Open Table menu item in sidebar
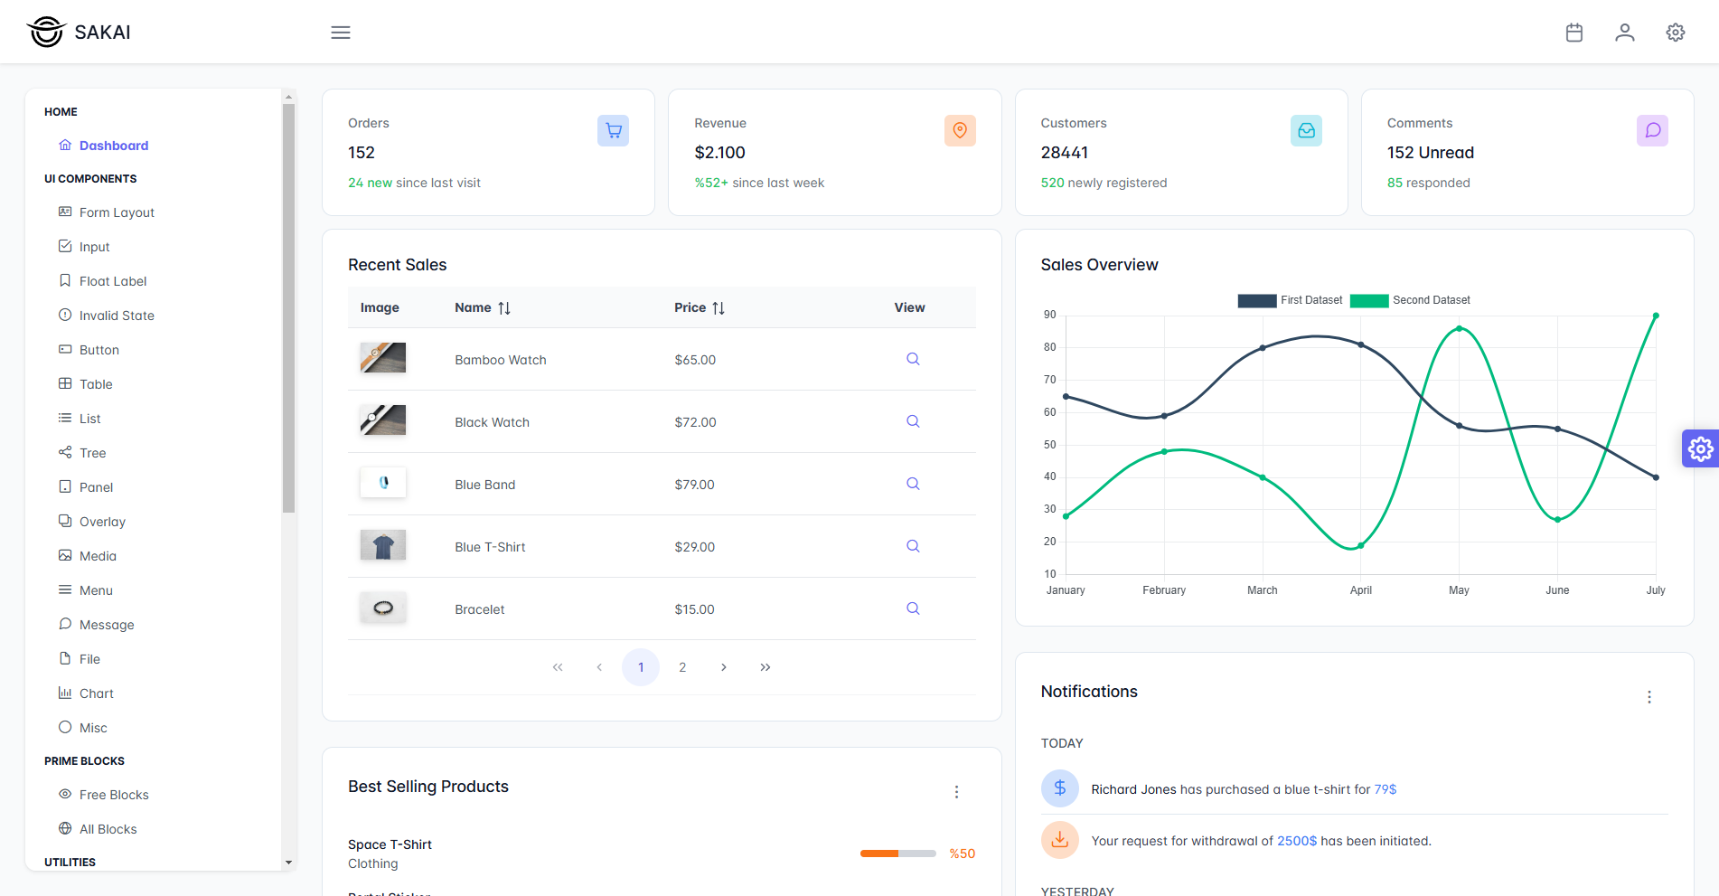The width and height of the screenshot is (1719, 896). (86, 384)
